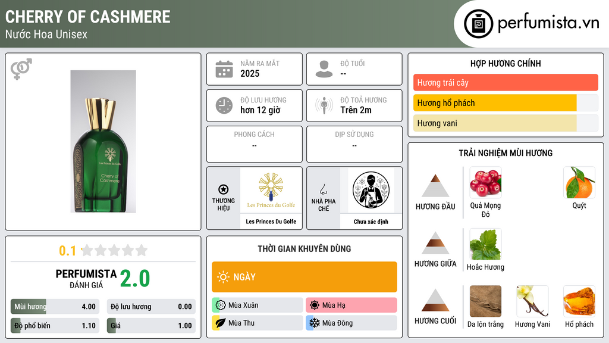Click the Giá 1.00 score bar
Screen dimensions: 609x343
[151, 326]
